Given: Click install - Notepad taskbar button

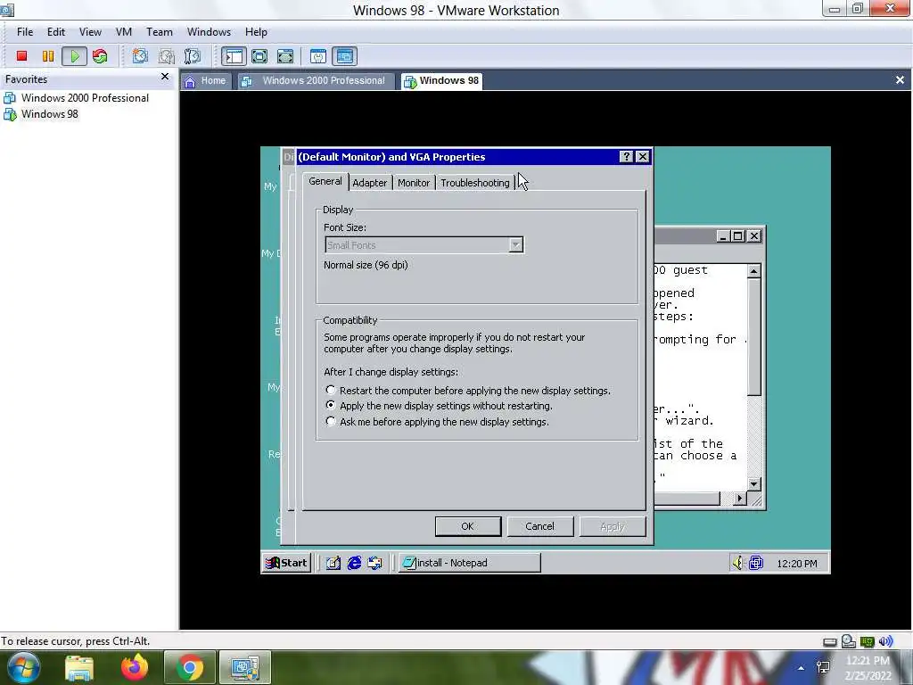Looking at the screenshot, I should [469, 563].
